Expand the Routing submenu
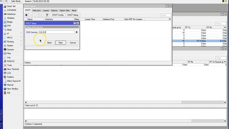The width and height of the screenshot is (229, 129). 10,42
